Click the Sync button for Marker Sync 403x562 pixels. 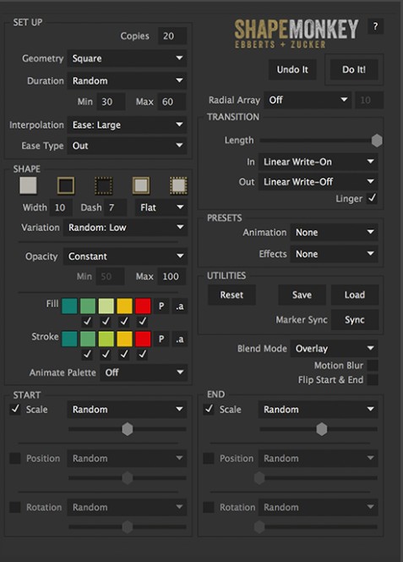355,320
